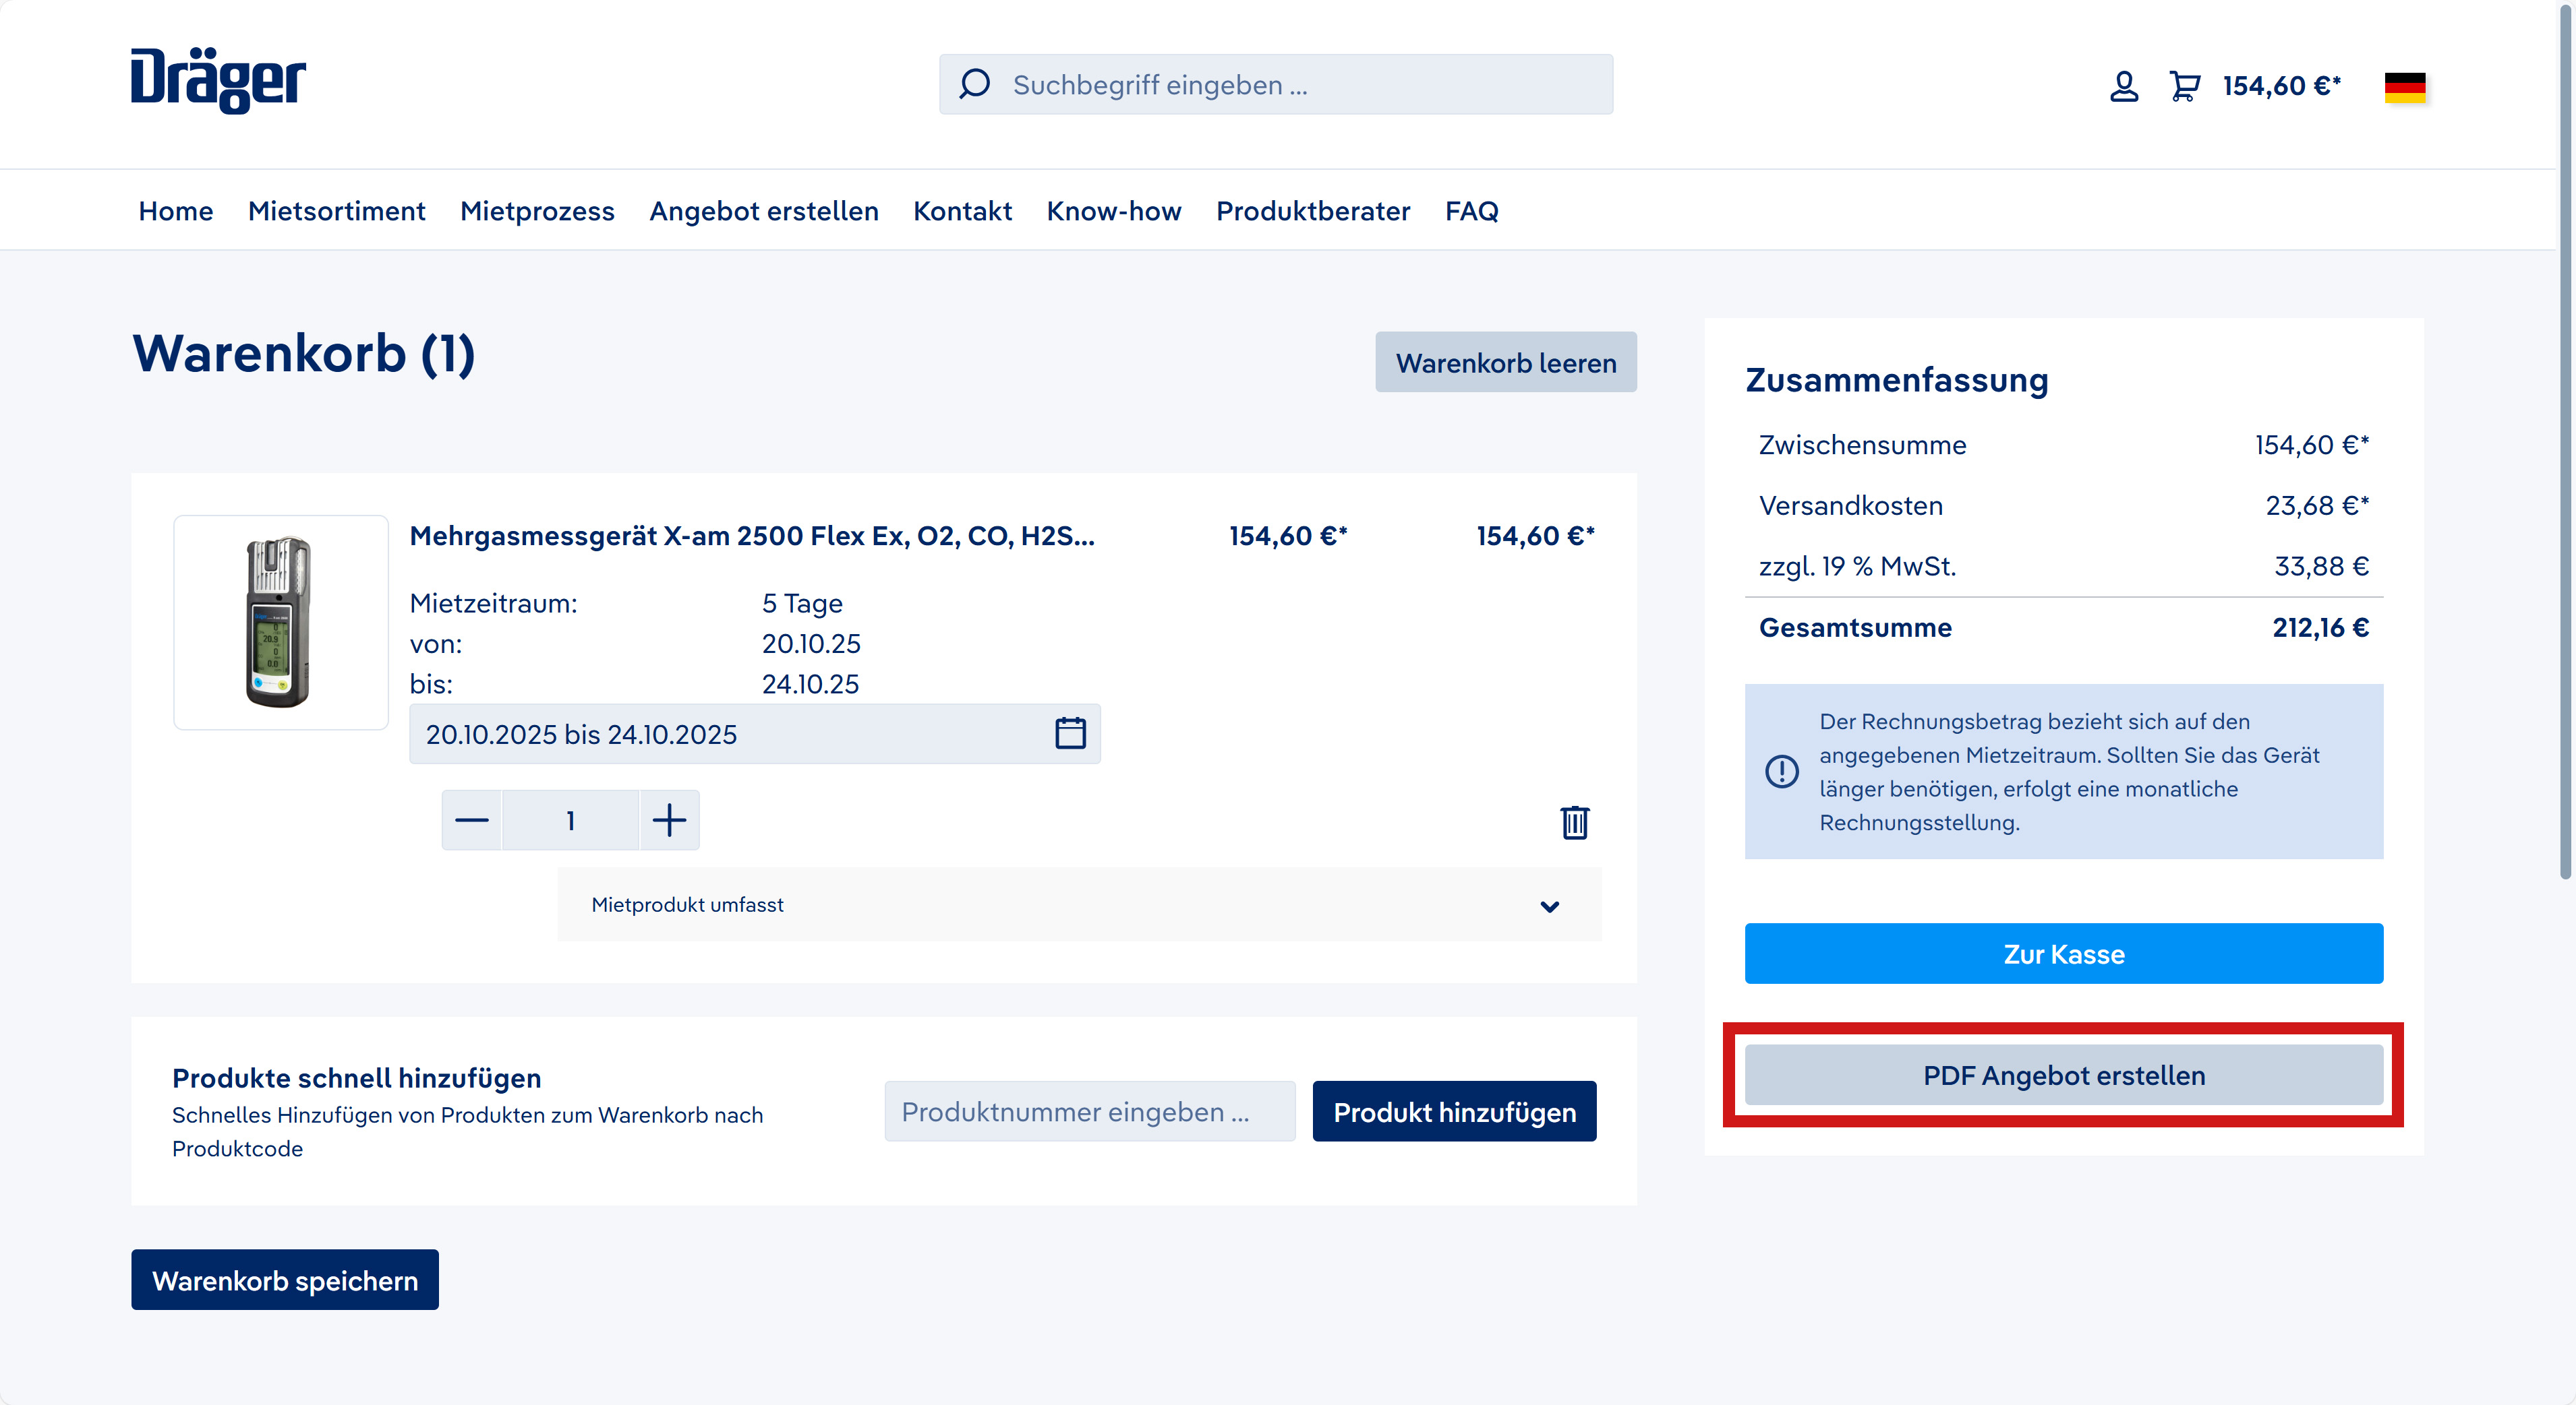Increase quantity with plus button
Image resolution: width=2576 pixels, height=1405 pixels.
(669, 820)
